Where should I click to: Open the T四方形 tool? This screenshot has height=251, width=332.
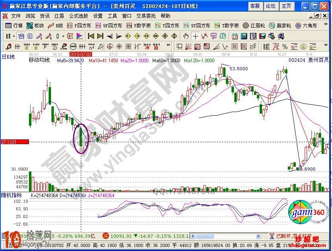click(167, 26)
